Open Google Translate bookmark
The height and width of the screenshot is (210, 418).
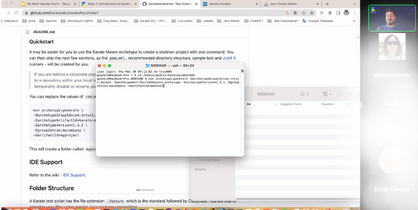318,21
